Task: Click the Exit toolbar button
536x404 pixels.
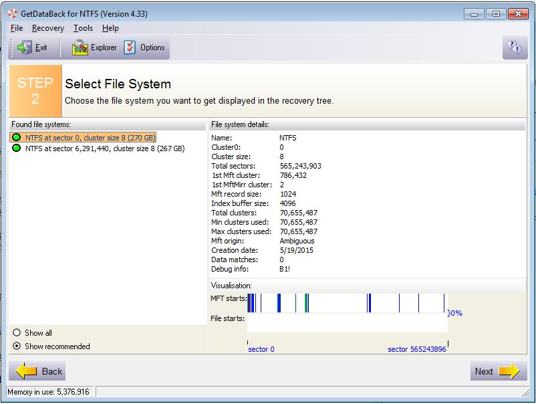Action: point(33,47)
